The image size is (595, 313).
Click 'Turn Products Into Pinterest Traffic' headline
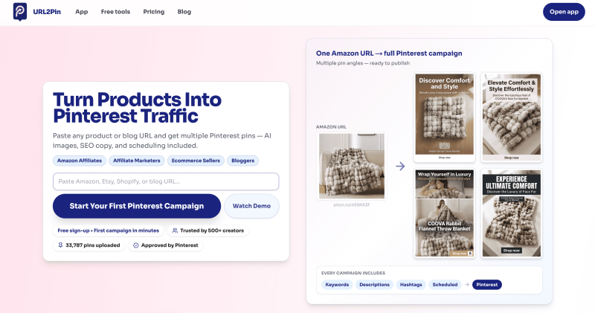137,108
